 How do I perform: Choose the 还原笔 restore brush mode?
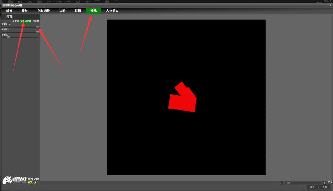[x=36, y=21]
